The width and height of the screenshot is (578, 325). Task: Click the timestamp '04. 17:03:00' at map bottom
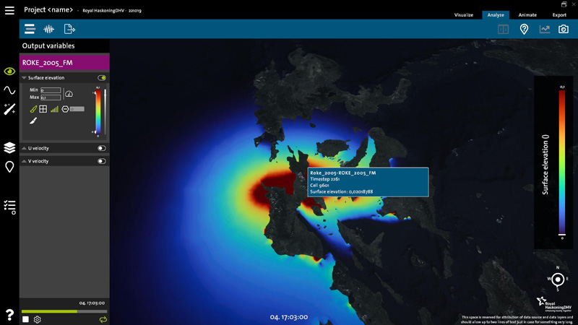[x=288, y=317]
